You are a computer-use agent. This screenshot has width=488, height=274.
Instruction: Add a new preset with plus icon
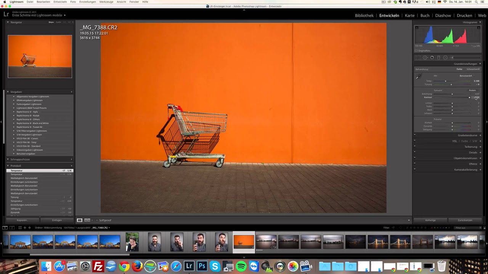pyautogui.click(x=71, y=92)
